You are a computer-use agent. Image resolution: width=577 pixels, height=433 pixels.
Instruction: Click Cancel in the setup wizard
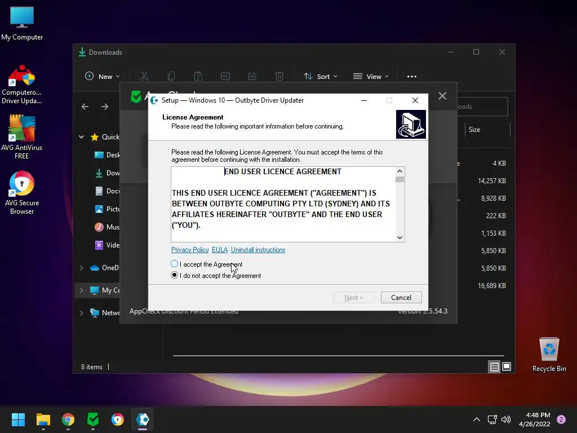coord(401,298)
